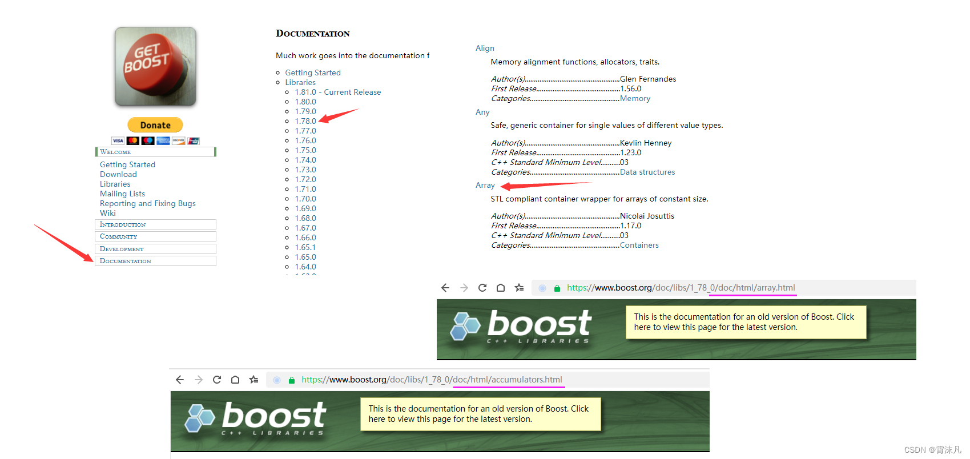Image resolution: width=970 pixels, height=459 pixels.
Task: Open the Download sidebar link
Action: pyautogui.click(x=118, y=174)
